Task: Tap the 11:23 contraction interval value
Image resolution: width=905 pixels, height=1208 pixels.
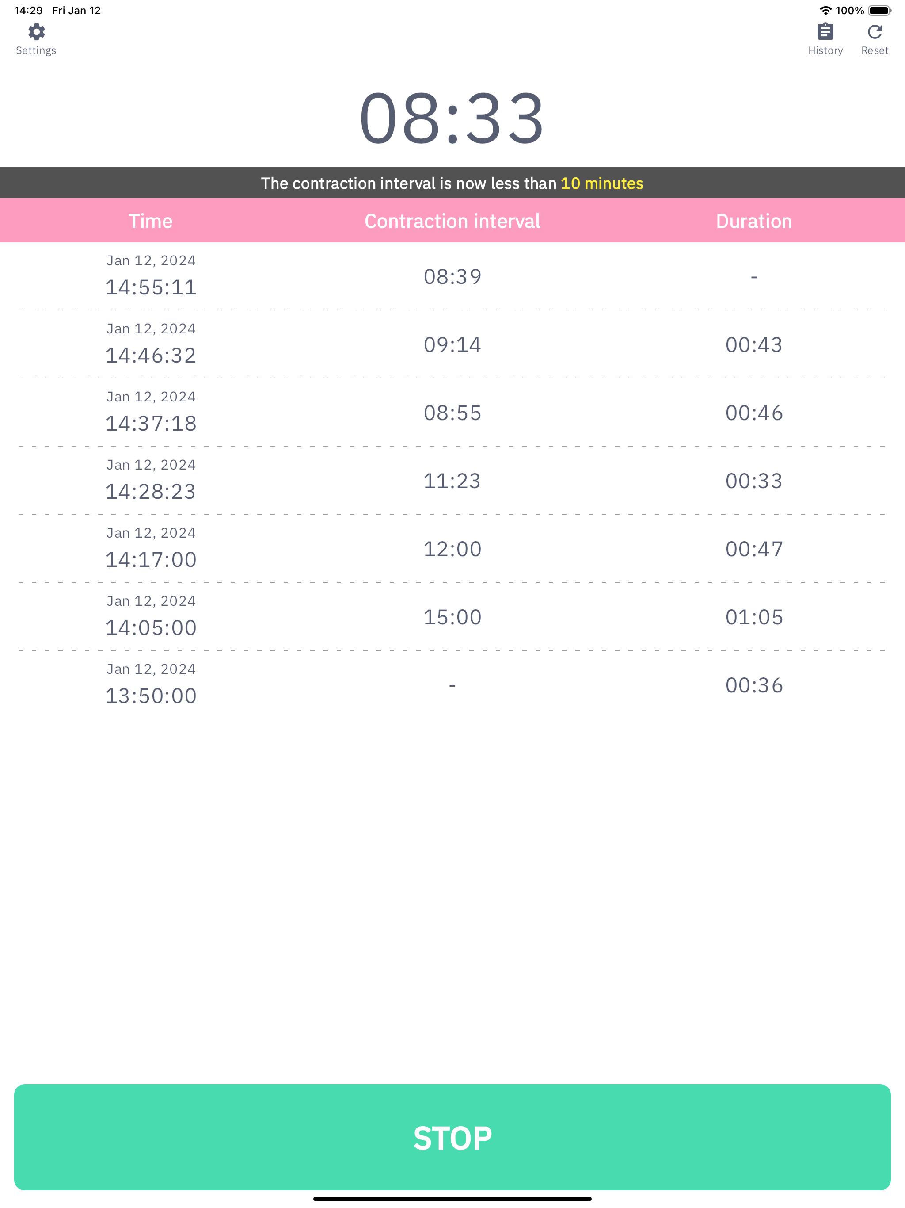Action: point(452,481)
